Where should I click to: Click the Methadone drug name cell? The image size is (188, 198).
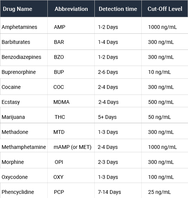click(24, 131)
